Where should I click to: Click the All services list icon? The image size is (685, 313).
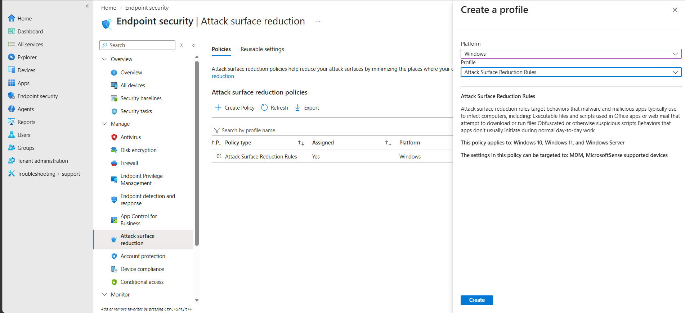pyautogui.click(x=12, y=44)
